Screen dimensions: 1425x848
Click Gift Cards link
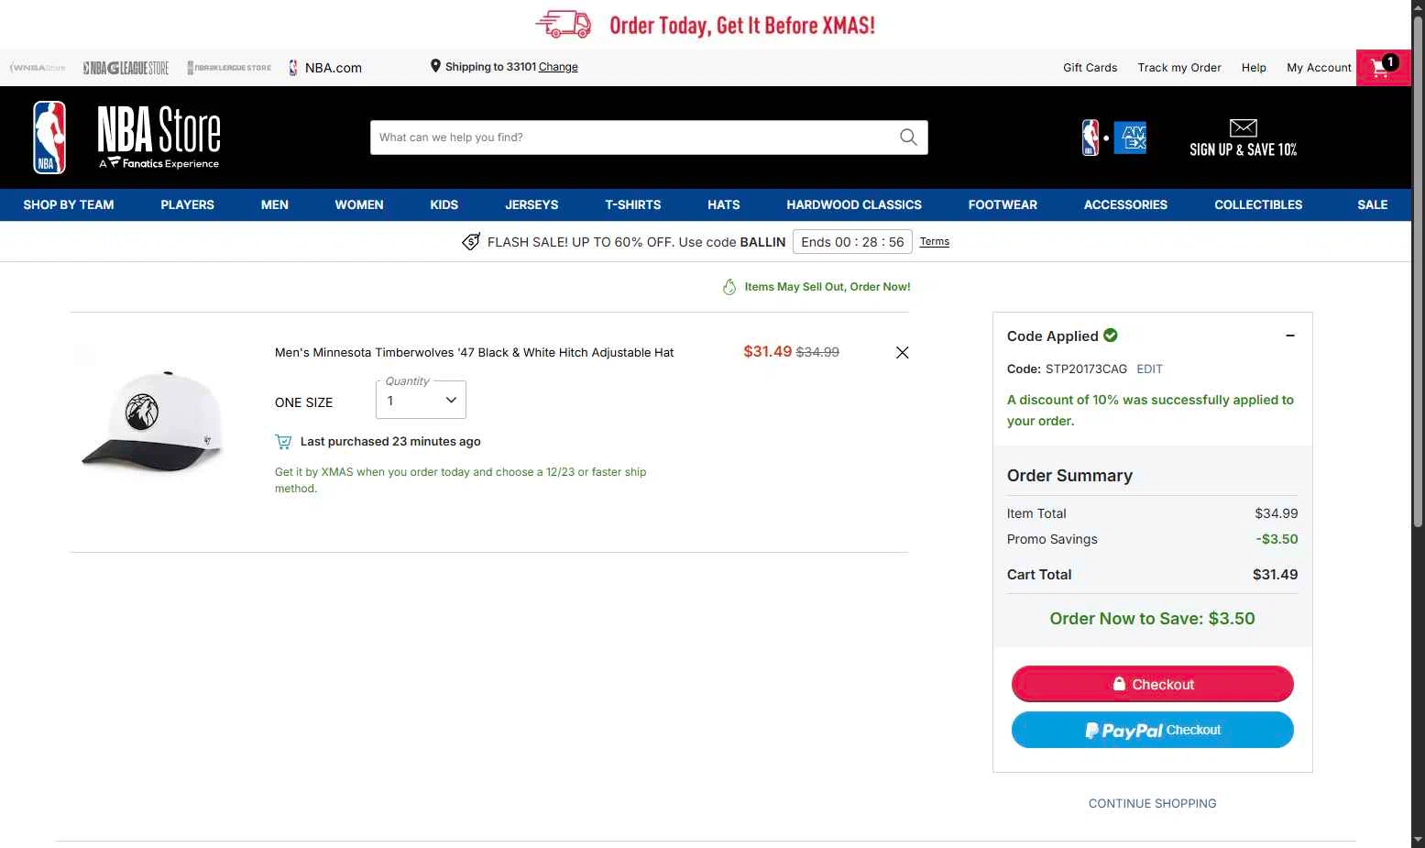pos(1090,67)
